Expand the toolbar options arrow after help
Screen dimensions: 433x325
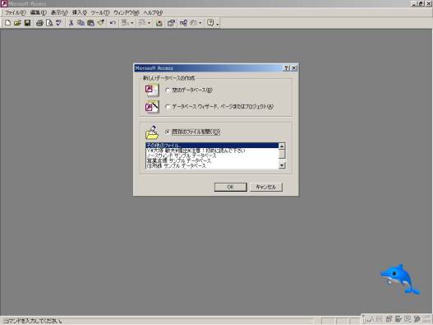(218, 24)
